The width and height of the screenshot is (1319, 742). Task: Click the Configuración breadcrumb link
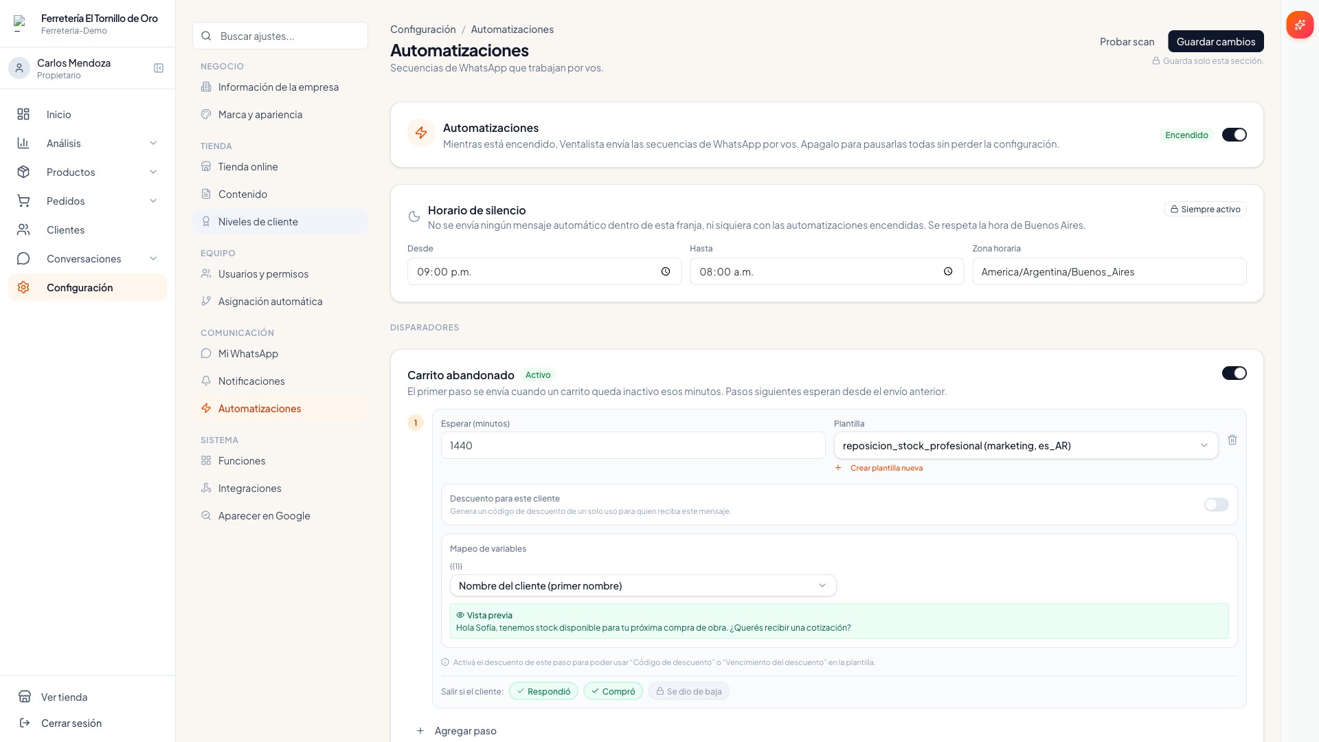point(423,29)
